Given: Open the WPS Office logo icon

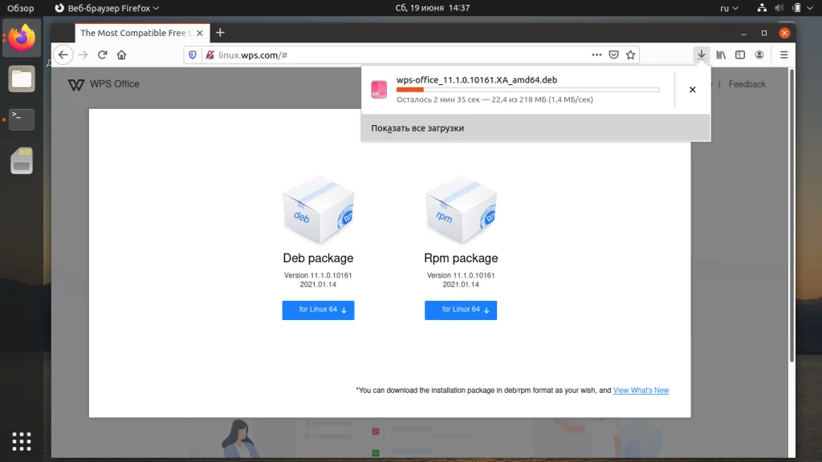Looking at the screenshot, I should point(76,83).
